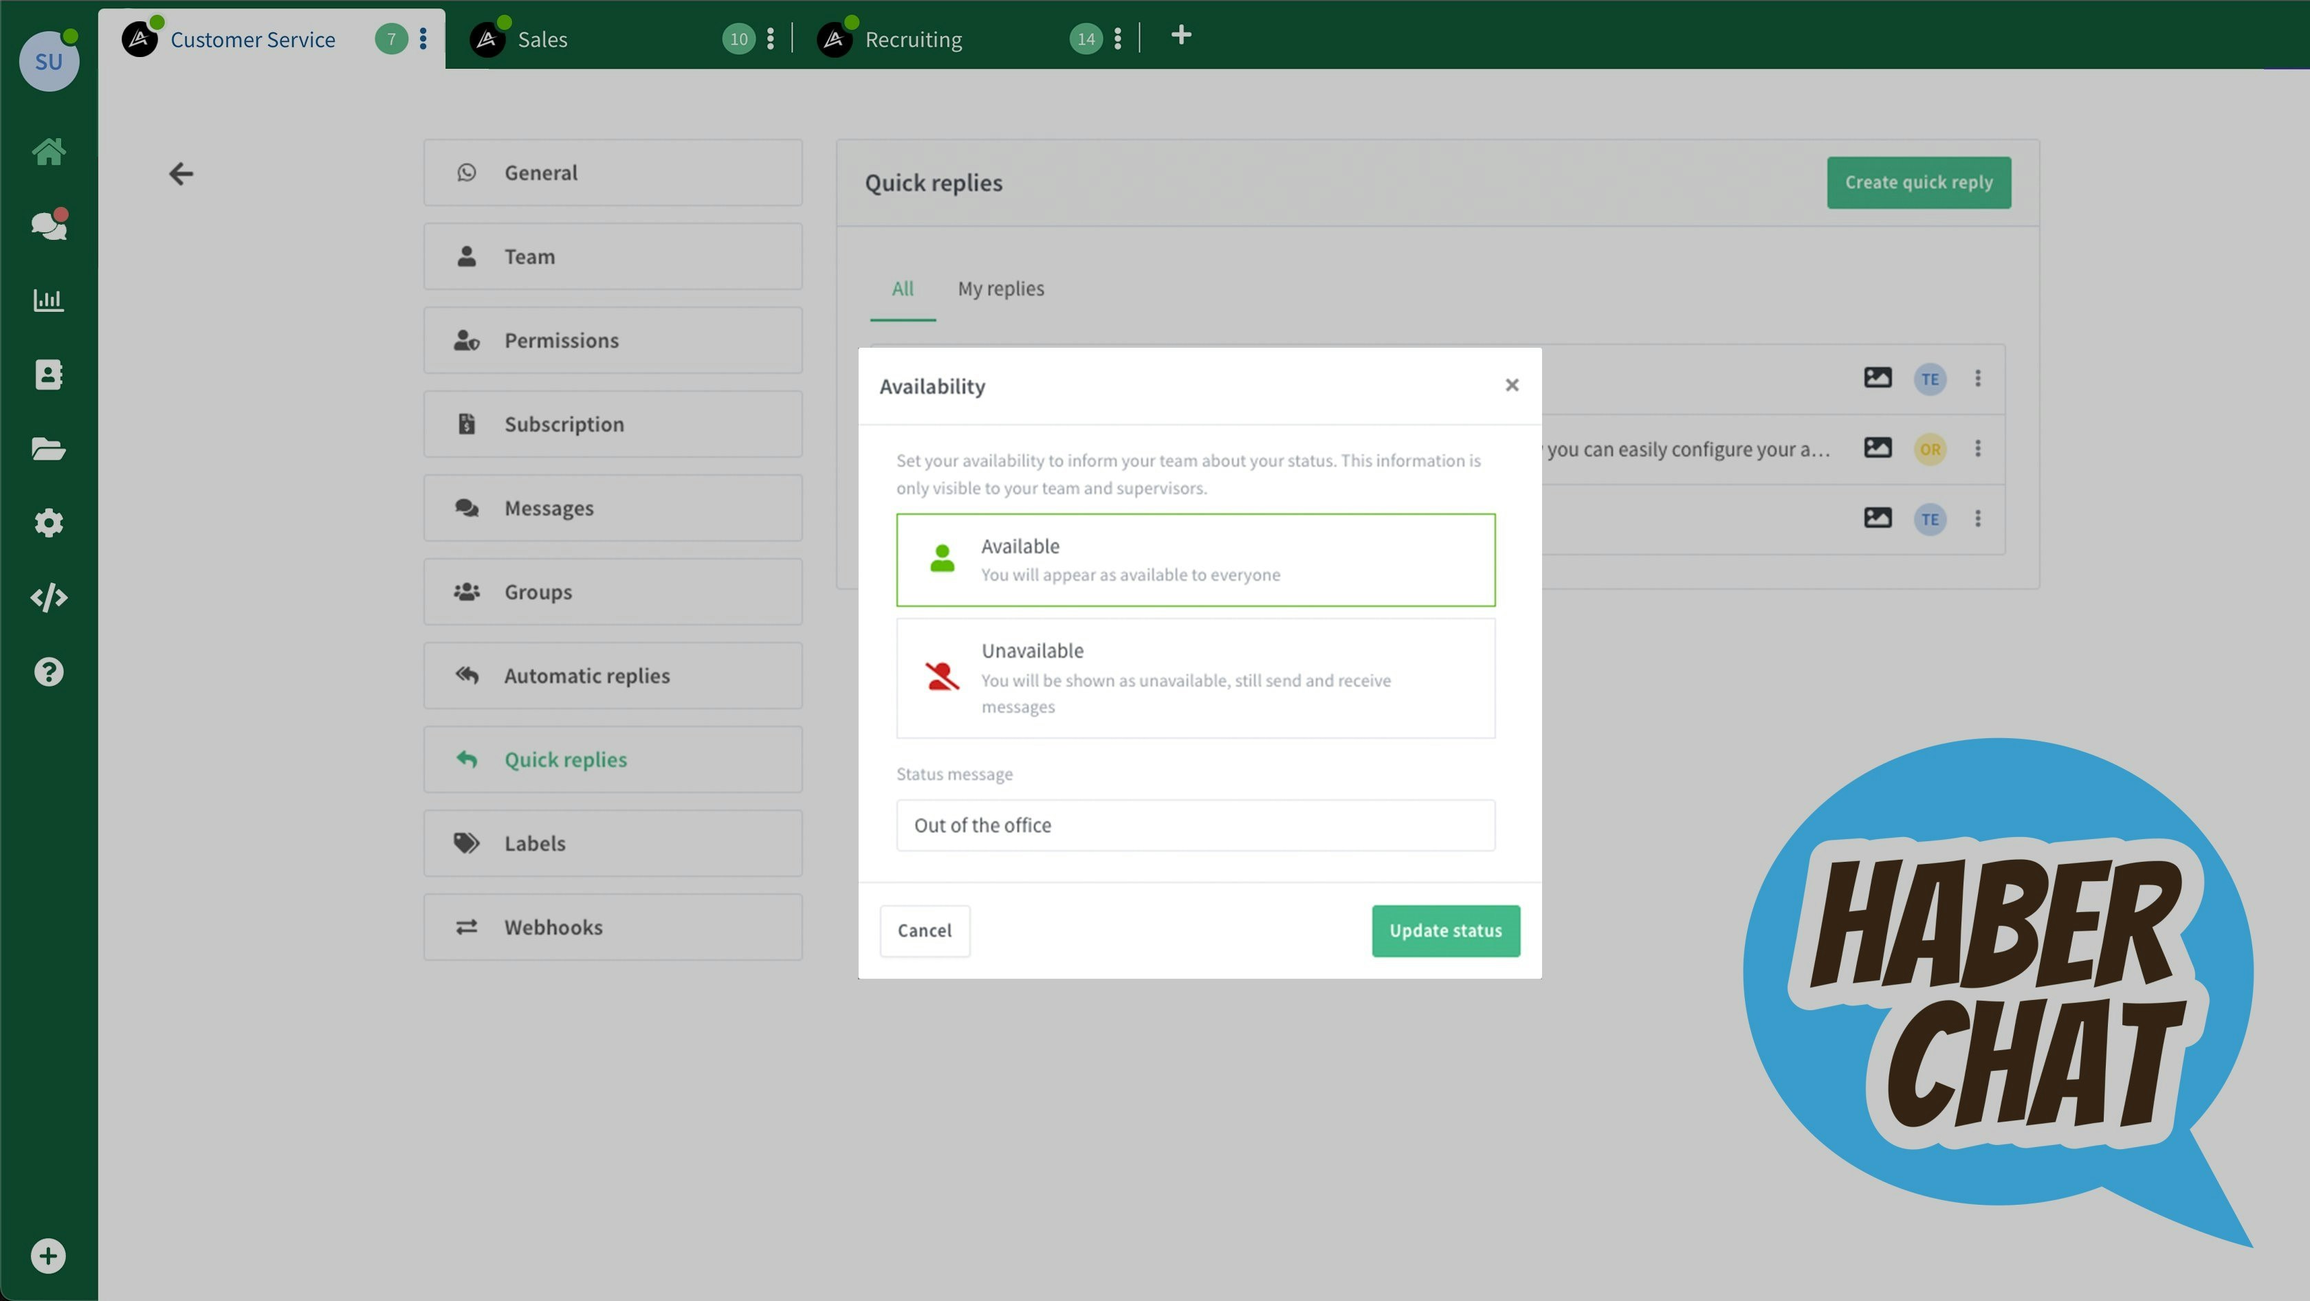
Task: Open Customer Service tab options menu
Action: (423, 38)
